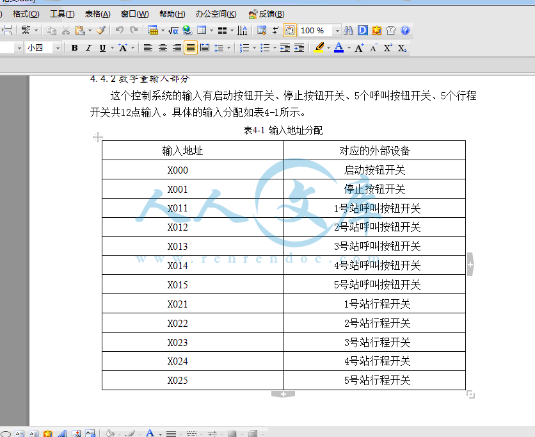Apply the blue font color
Viewport: 535px width, 437px height.
(339, 47)
